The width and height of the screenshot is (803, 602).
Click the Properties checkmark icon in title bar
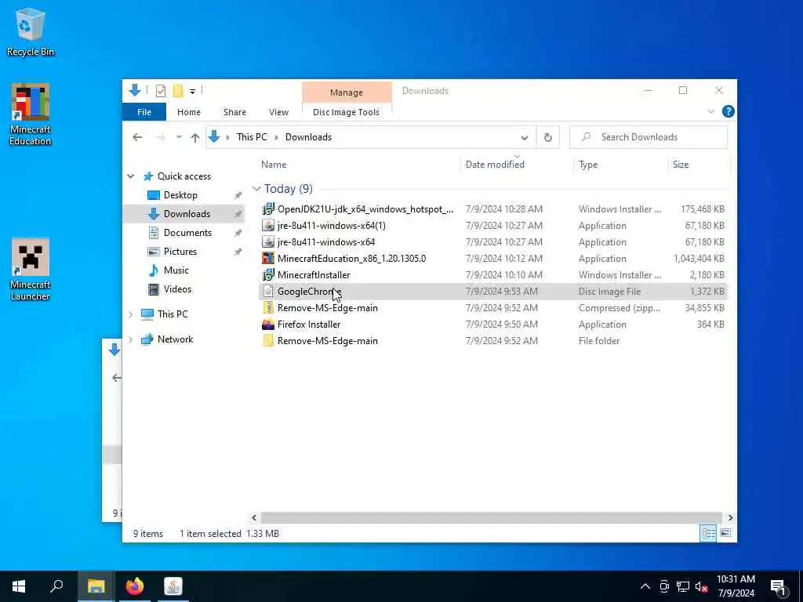pos(161,91)
